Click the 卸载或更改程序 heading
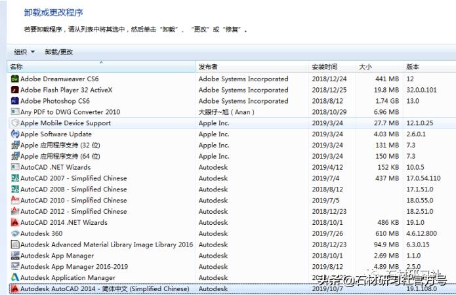The image size is (456, 295). 54,12
